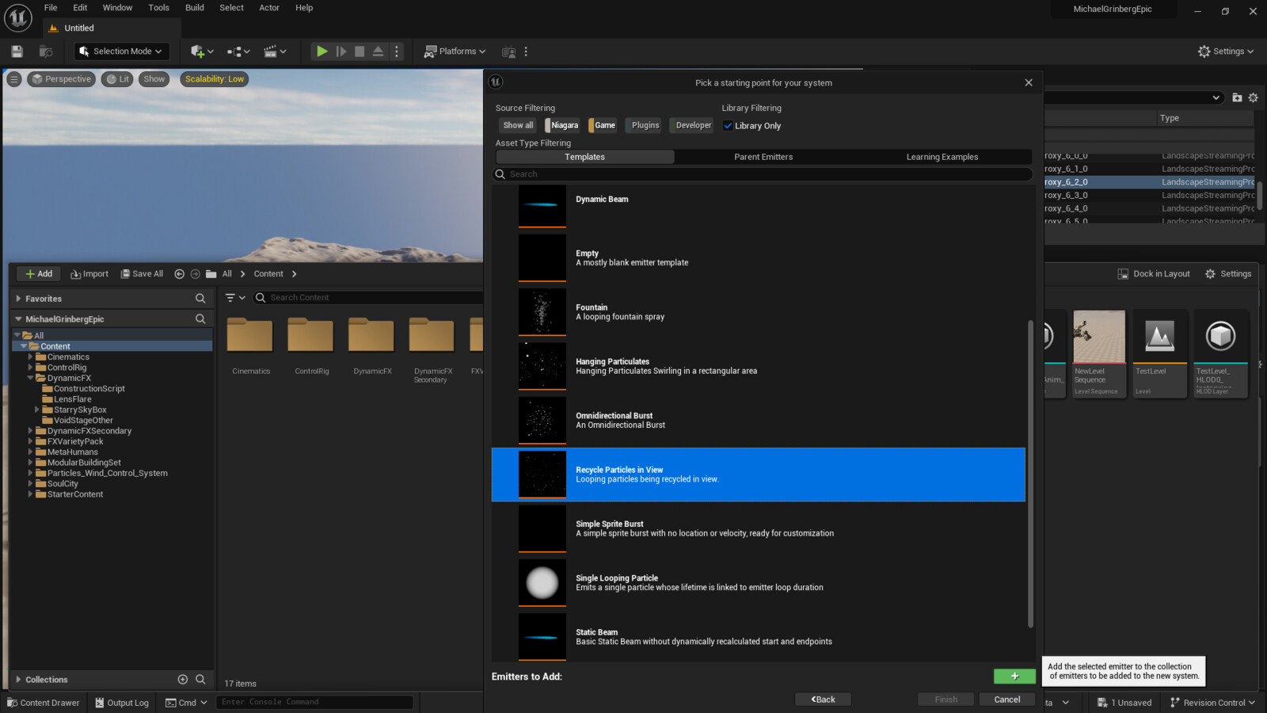This screenshot has height=713, width=1267.
Task: Click the Stop simulation button
Action: point(359,51)
